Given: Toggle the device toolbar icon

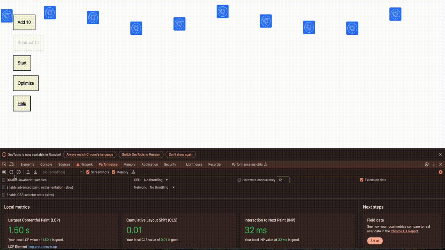Looking at the screenshot, I should [x=11, y=165].
